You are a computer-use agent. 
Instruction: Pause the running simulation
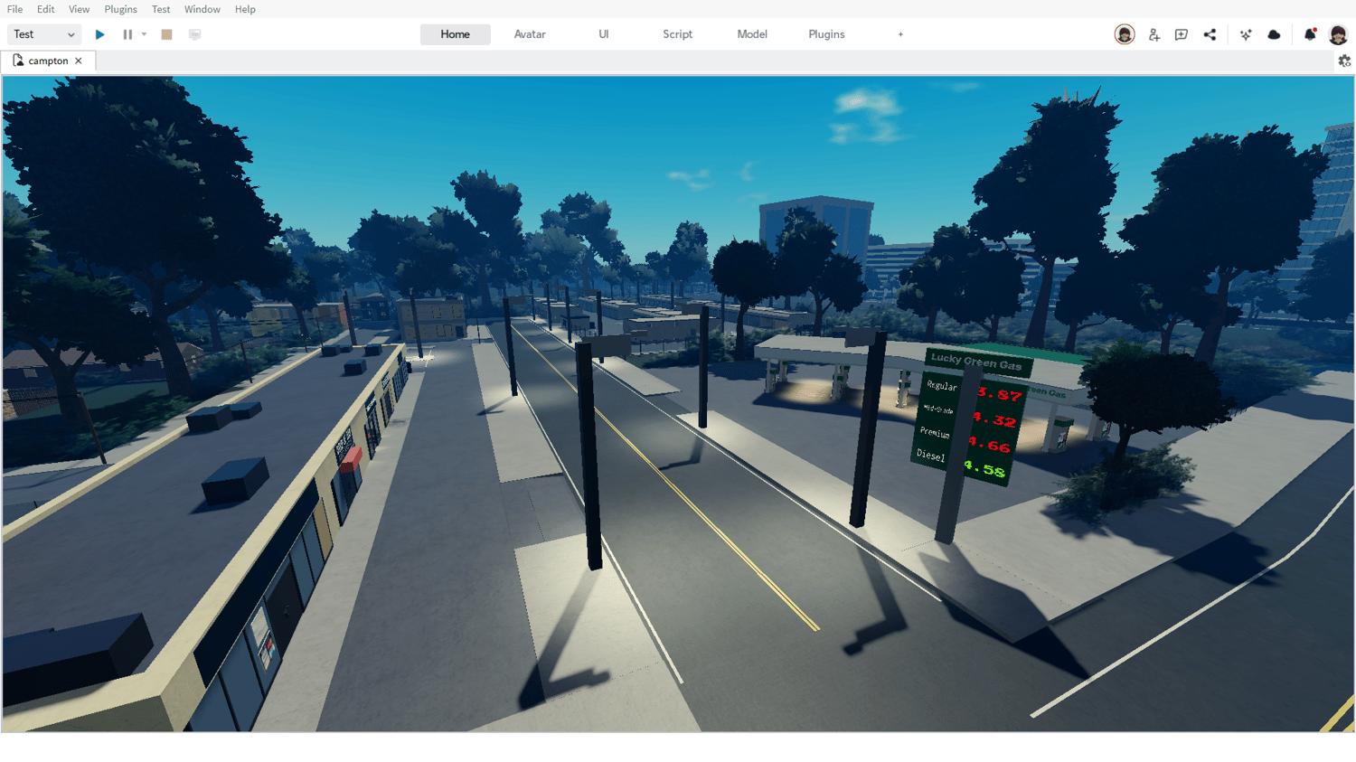[127, 34]
